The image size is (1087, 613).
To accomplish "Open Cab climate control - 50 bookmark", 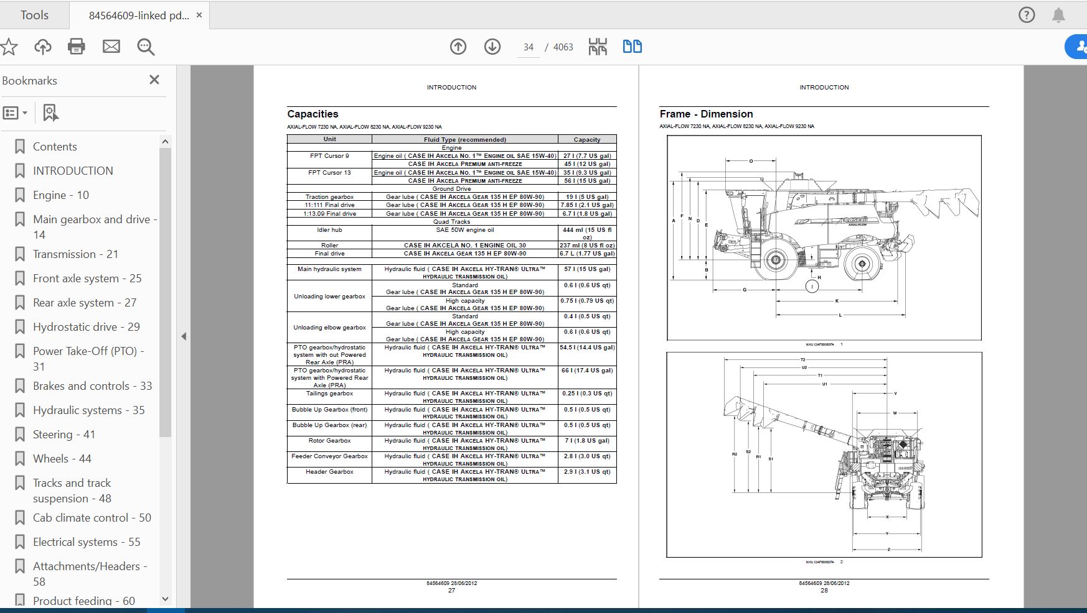I will click(x=92, y=518).
